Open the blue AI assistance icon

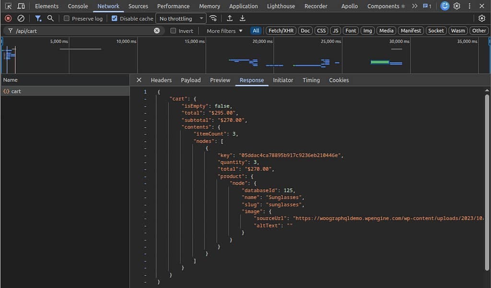coord(444,6)
